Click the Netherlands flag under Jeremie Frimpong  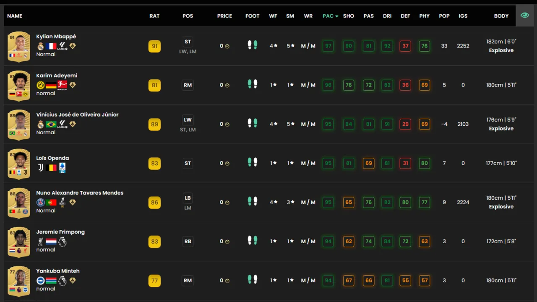click(x=51, y=242)
